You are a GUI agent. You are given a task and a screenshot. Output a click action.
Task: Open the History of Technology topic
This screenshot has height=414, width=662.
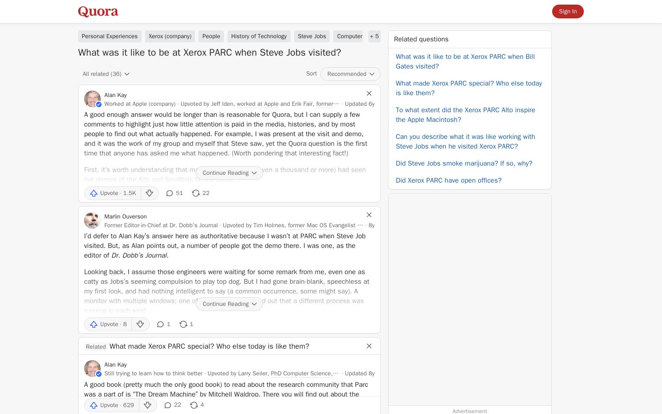[x=259, y=36]
